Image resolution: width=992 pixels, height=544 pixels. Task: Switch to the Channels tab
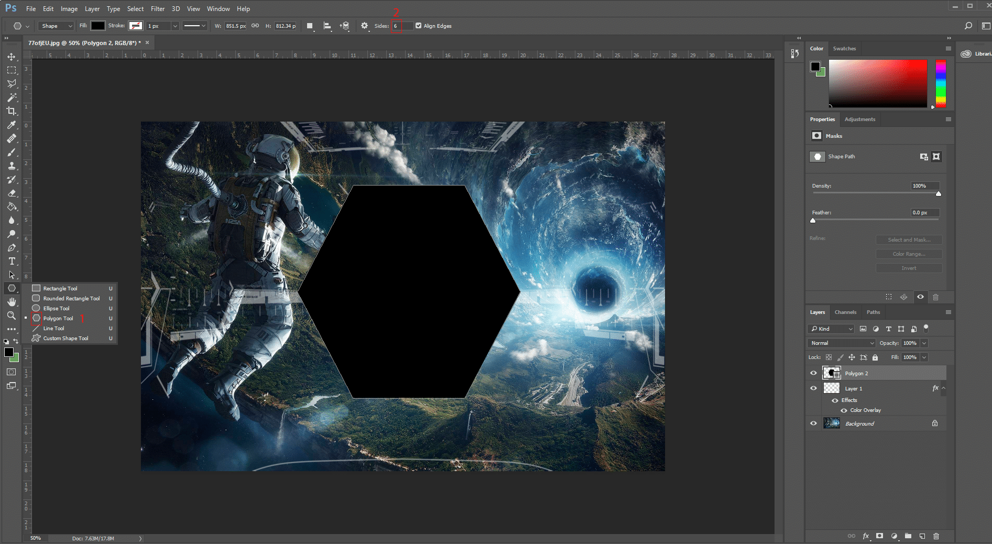[845, 312]
